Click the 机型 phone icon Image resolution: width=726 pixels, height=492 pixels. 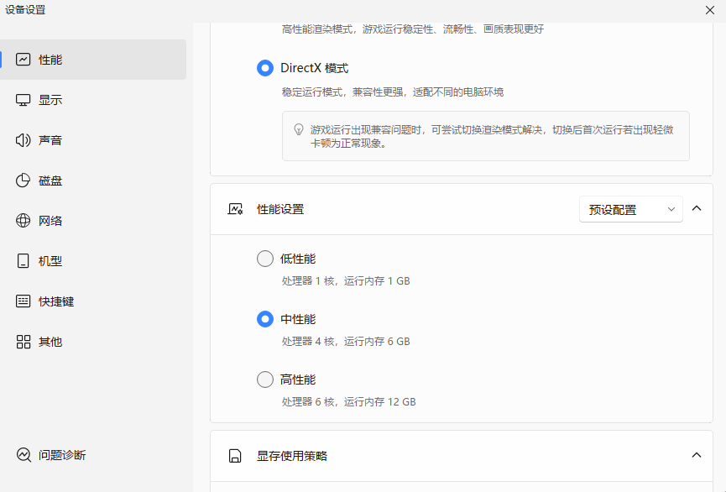coord(24,261)
